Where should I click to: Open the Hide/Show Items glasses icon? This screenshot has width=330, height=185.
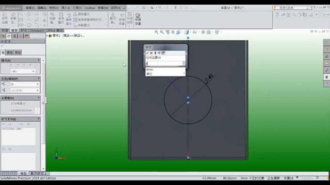(195, 32)
